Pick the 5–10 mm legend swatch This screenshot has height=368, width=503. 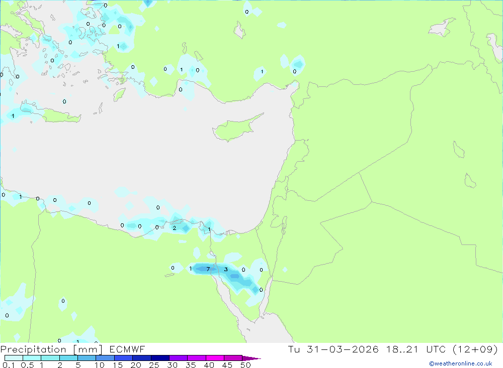(87, 358)
